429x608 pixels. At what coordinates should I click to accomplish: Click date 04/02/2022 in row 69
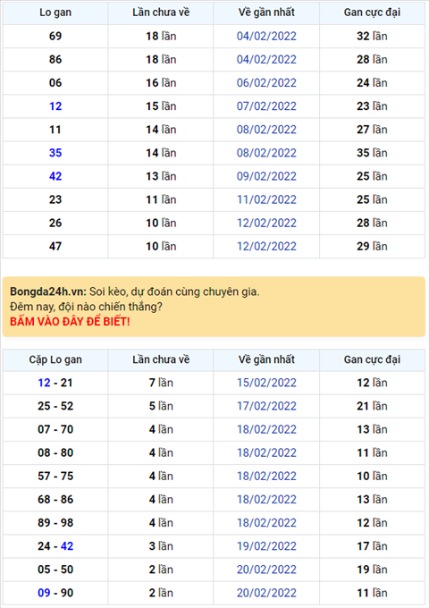(x=266, y=36)
